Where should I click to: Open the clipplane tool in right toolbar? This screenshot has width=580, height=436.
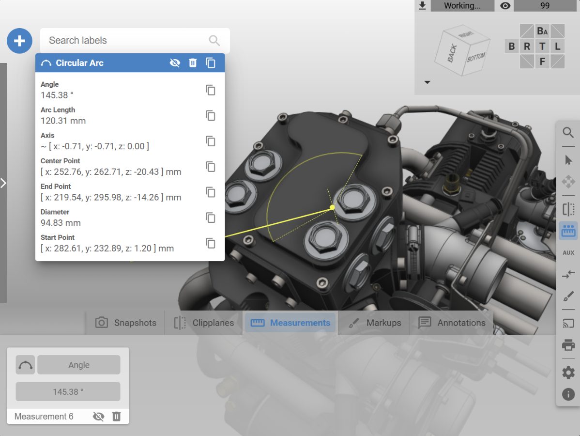tap(568, 209)
